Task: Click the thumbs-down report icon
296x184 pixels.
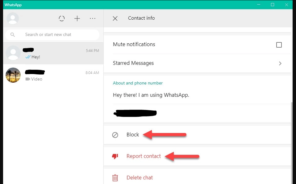Action: click(115, 156)
